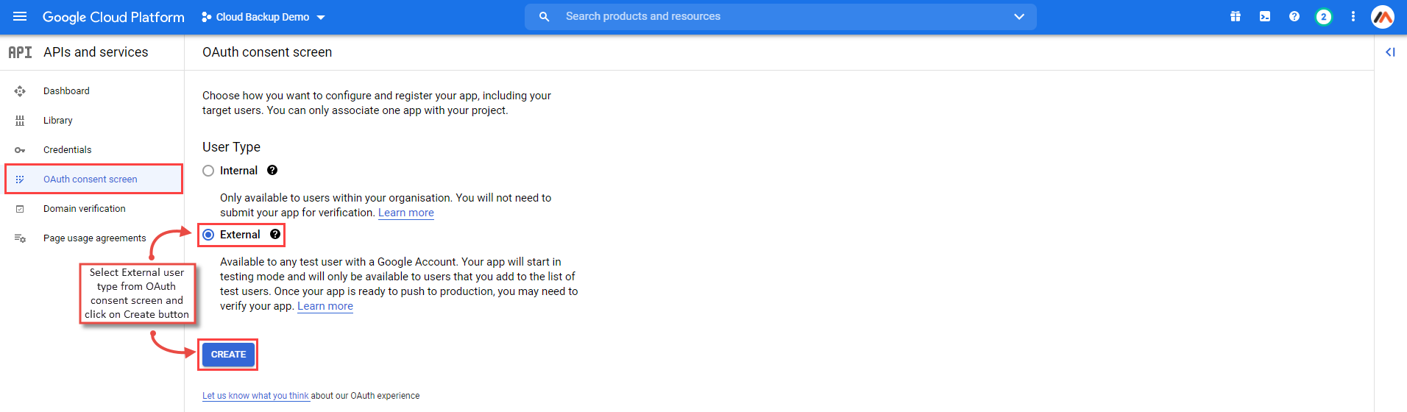1407x412 pixels.
Task: Open the gift free trial icon
Action: tap(1236, 16)
